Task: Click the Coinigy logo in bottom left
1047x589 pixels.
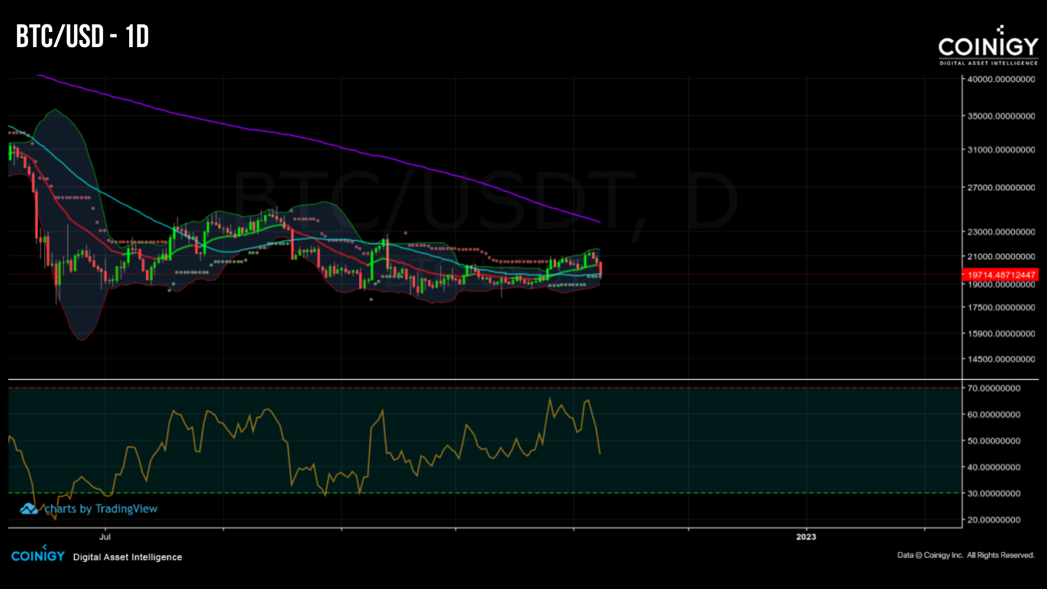Action: point(37,554)
